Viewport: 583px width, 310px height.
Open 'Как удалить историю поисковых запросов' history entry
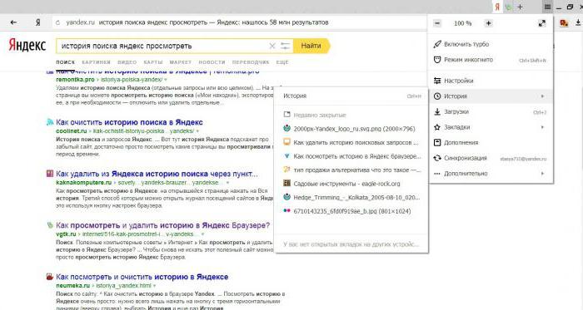pyautogui.click(x=351, y=142)
